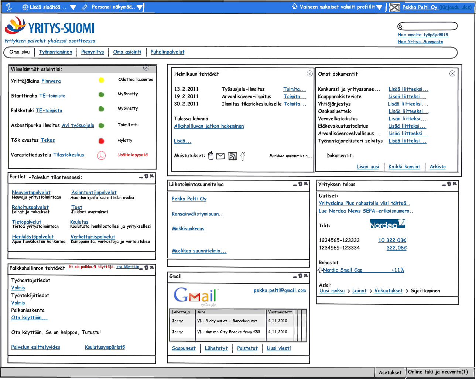Close the Portlet panel

[x=152, y=176]
